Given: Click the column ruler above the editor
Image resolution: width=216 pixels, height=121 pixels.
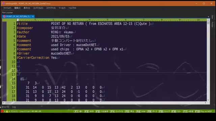Looking at the screenshot, I should [112, 20].
